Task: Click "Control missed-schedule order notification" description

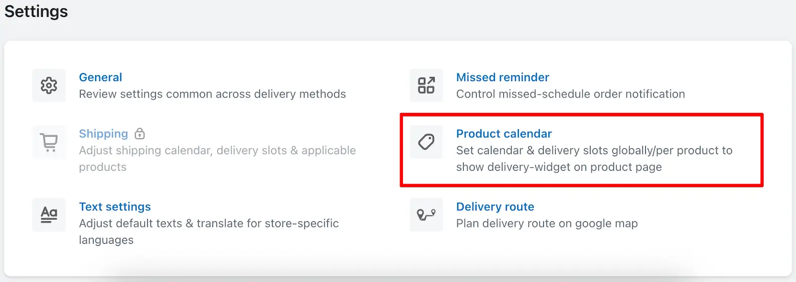Action: tap(571, 94)
